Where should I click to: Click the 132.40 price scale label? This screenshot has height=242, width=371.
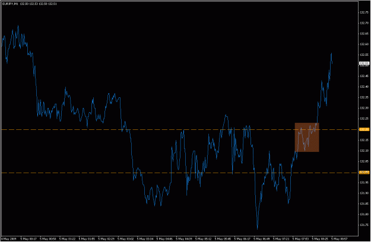(364, 87)
